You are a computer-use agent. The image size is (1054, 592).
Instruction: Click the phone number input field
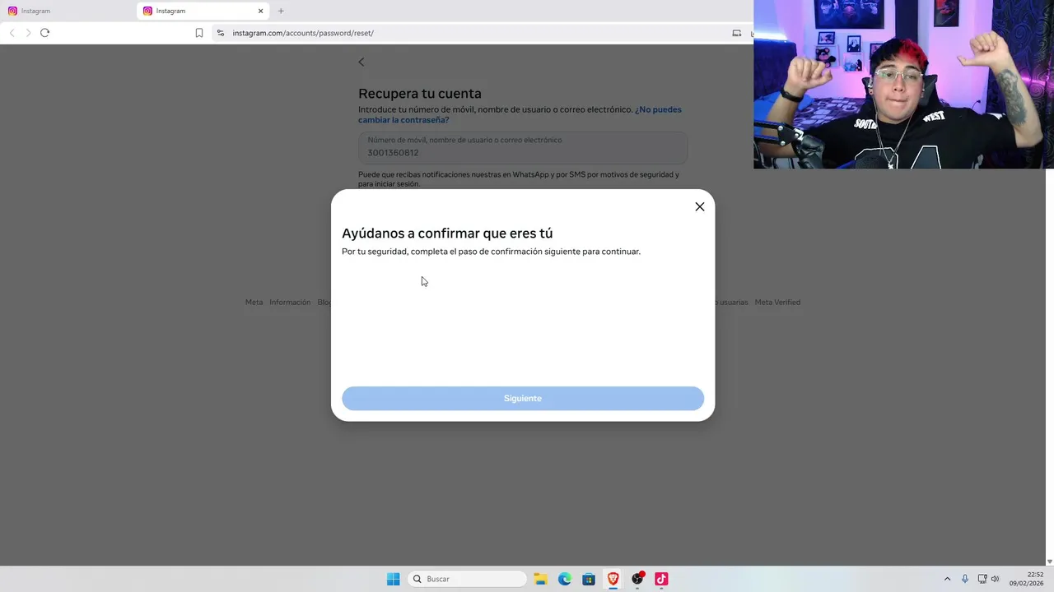523,147
